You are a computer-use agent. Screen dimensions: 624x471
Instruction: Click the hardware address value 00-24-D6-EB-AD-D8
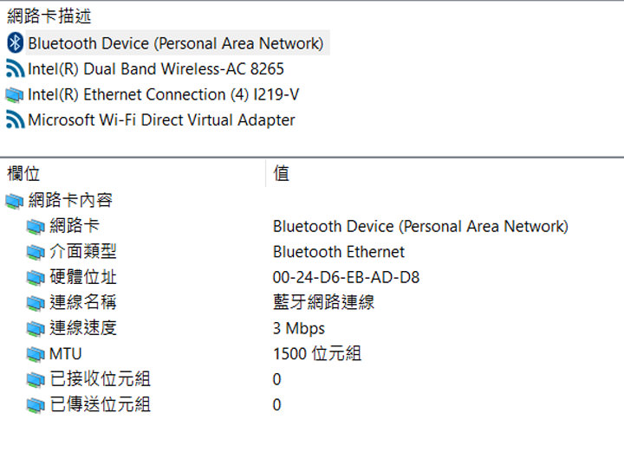coord(346,278)
